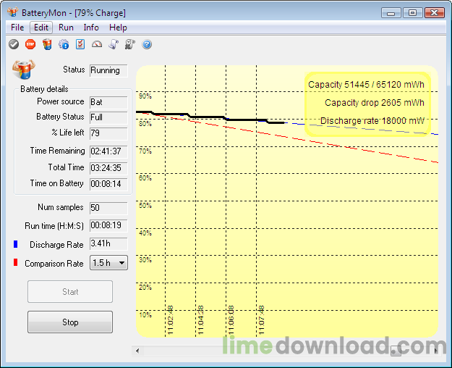Click the 'Discharge rate 18000 mW' text
Viewport: 452px width, 368px height.
click(x=372, y=121)
